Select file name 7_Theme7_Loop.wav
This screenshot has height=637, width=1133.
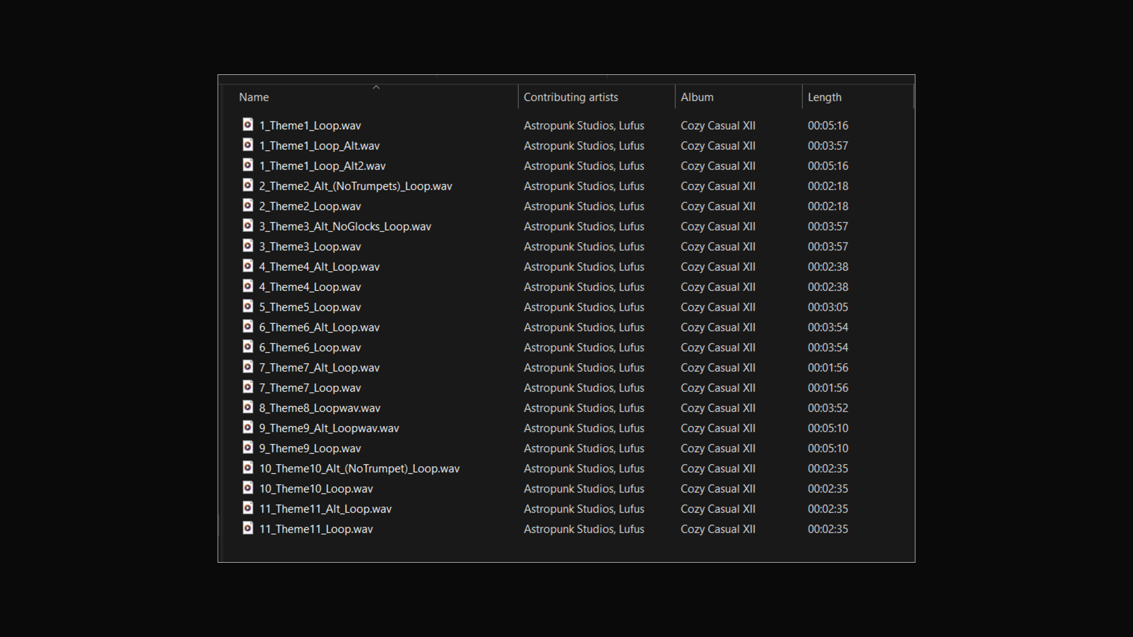coord(310,388)
